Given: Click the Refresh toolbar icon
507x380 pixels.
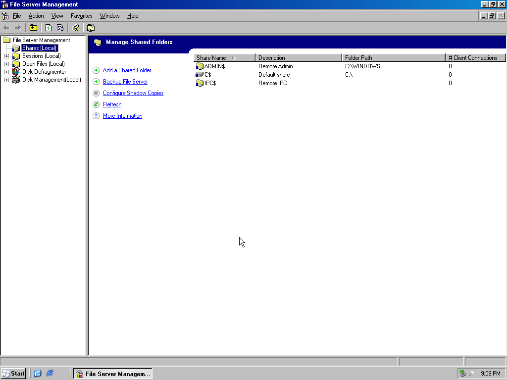Looking at the screenshot, I should 49,28.
